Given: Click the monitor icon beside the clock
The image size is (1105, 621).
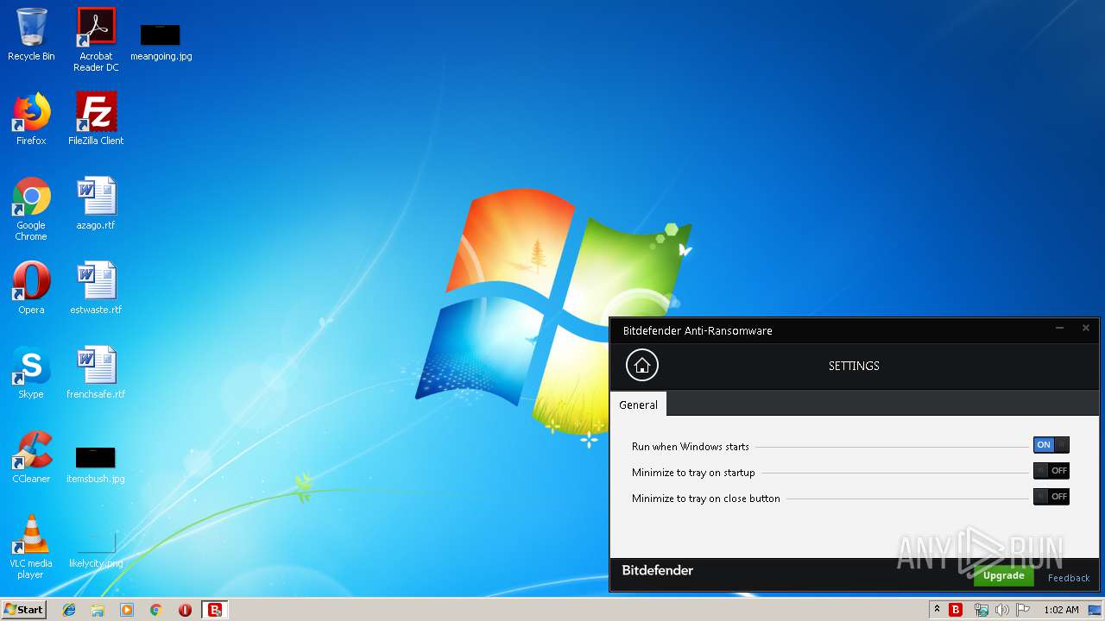Looking at the screenshot, I should coord(1095,610).
